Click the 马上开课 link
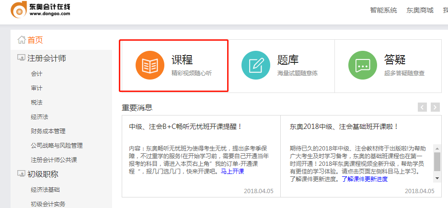The height and width of the screenshot is (208, 448). [232, 172]
